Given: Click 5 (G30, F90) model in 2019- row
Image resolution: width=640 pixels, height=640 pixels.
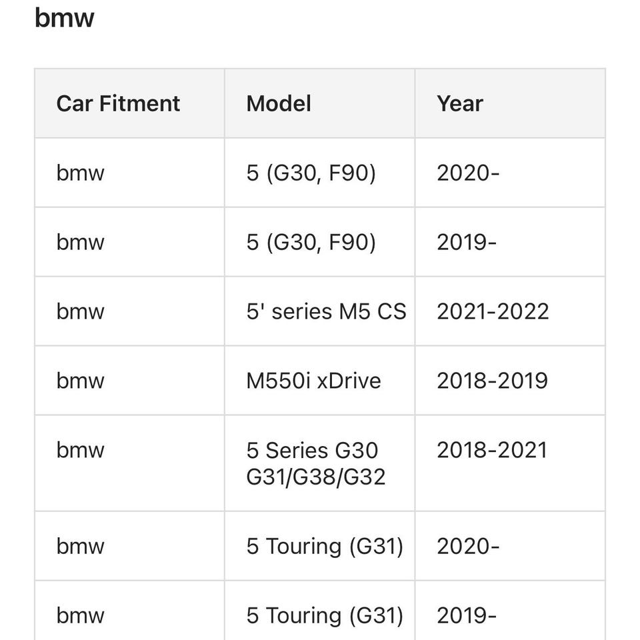Looking at the screenshot, I should tap(311, 242).
